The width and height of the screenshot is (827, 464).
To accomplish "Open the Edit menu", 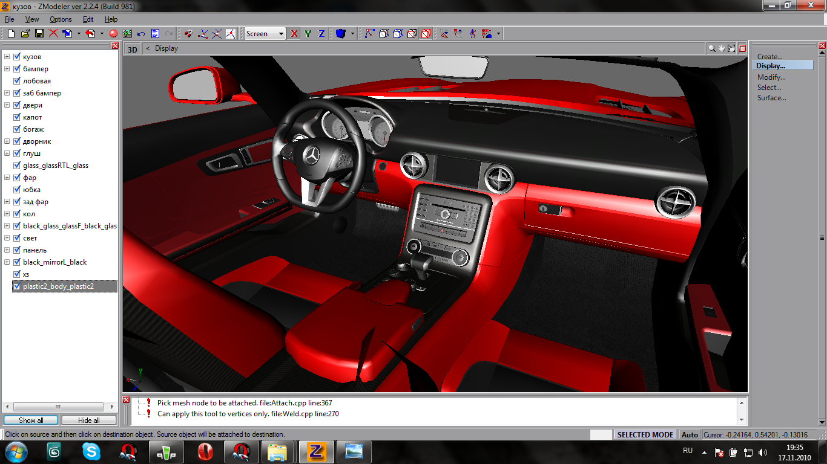I will coord(88,19).
